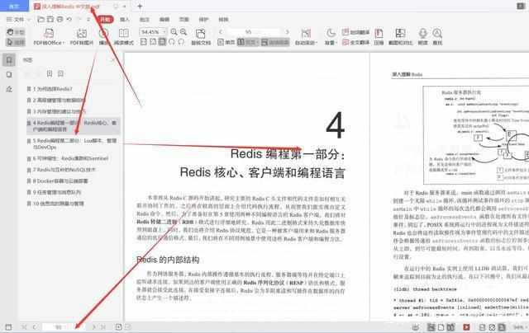Open bookmark 2 高级键管理与数据结构
The height and width of the screenshot is (333, 529).
56,101
